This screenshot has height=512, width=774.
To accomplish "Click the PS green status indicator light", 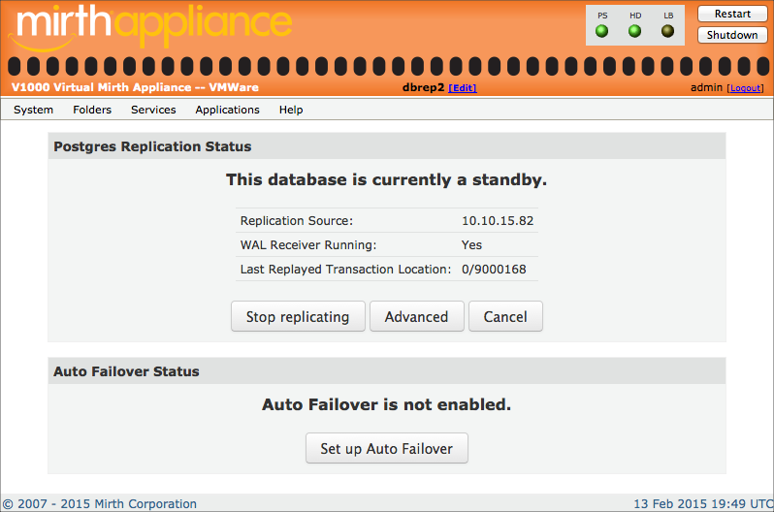I will pos(601,31).
